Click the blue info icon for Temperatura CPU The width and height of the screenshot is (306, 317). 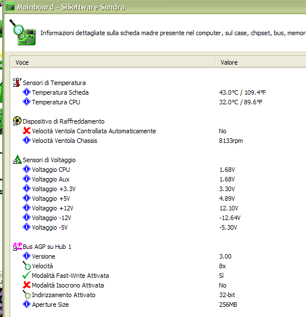pos(27,102)
